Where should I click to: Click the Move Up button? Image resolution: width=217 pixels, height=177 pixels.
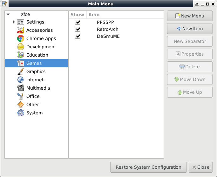[190, 92]
